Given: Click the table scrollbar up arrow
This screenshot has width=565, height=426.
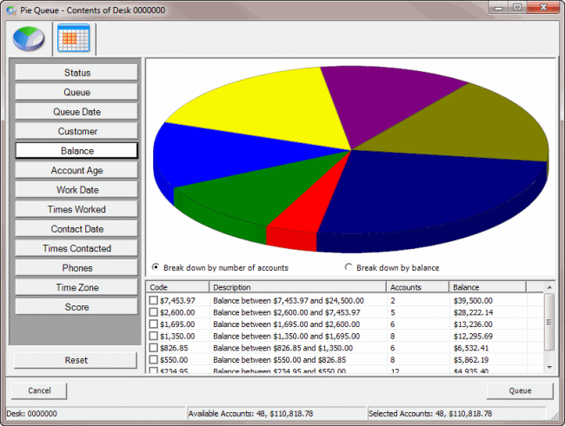Looking at the screenshot, I should click(x=549, y=287).
